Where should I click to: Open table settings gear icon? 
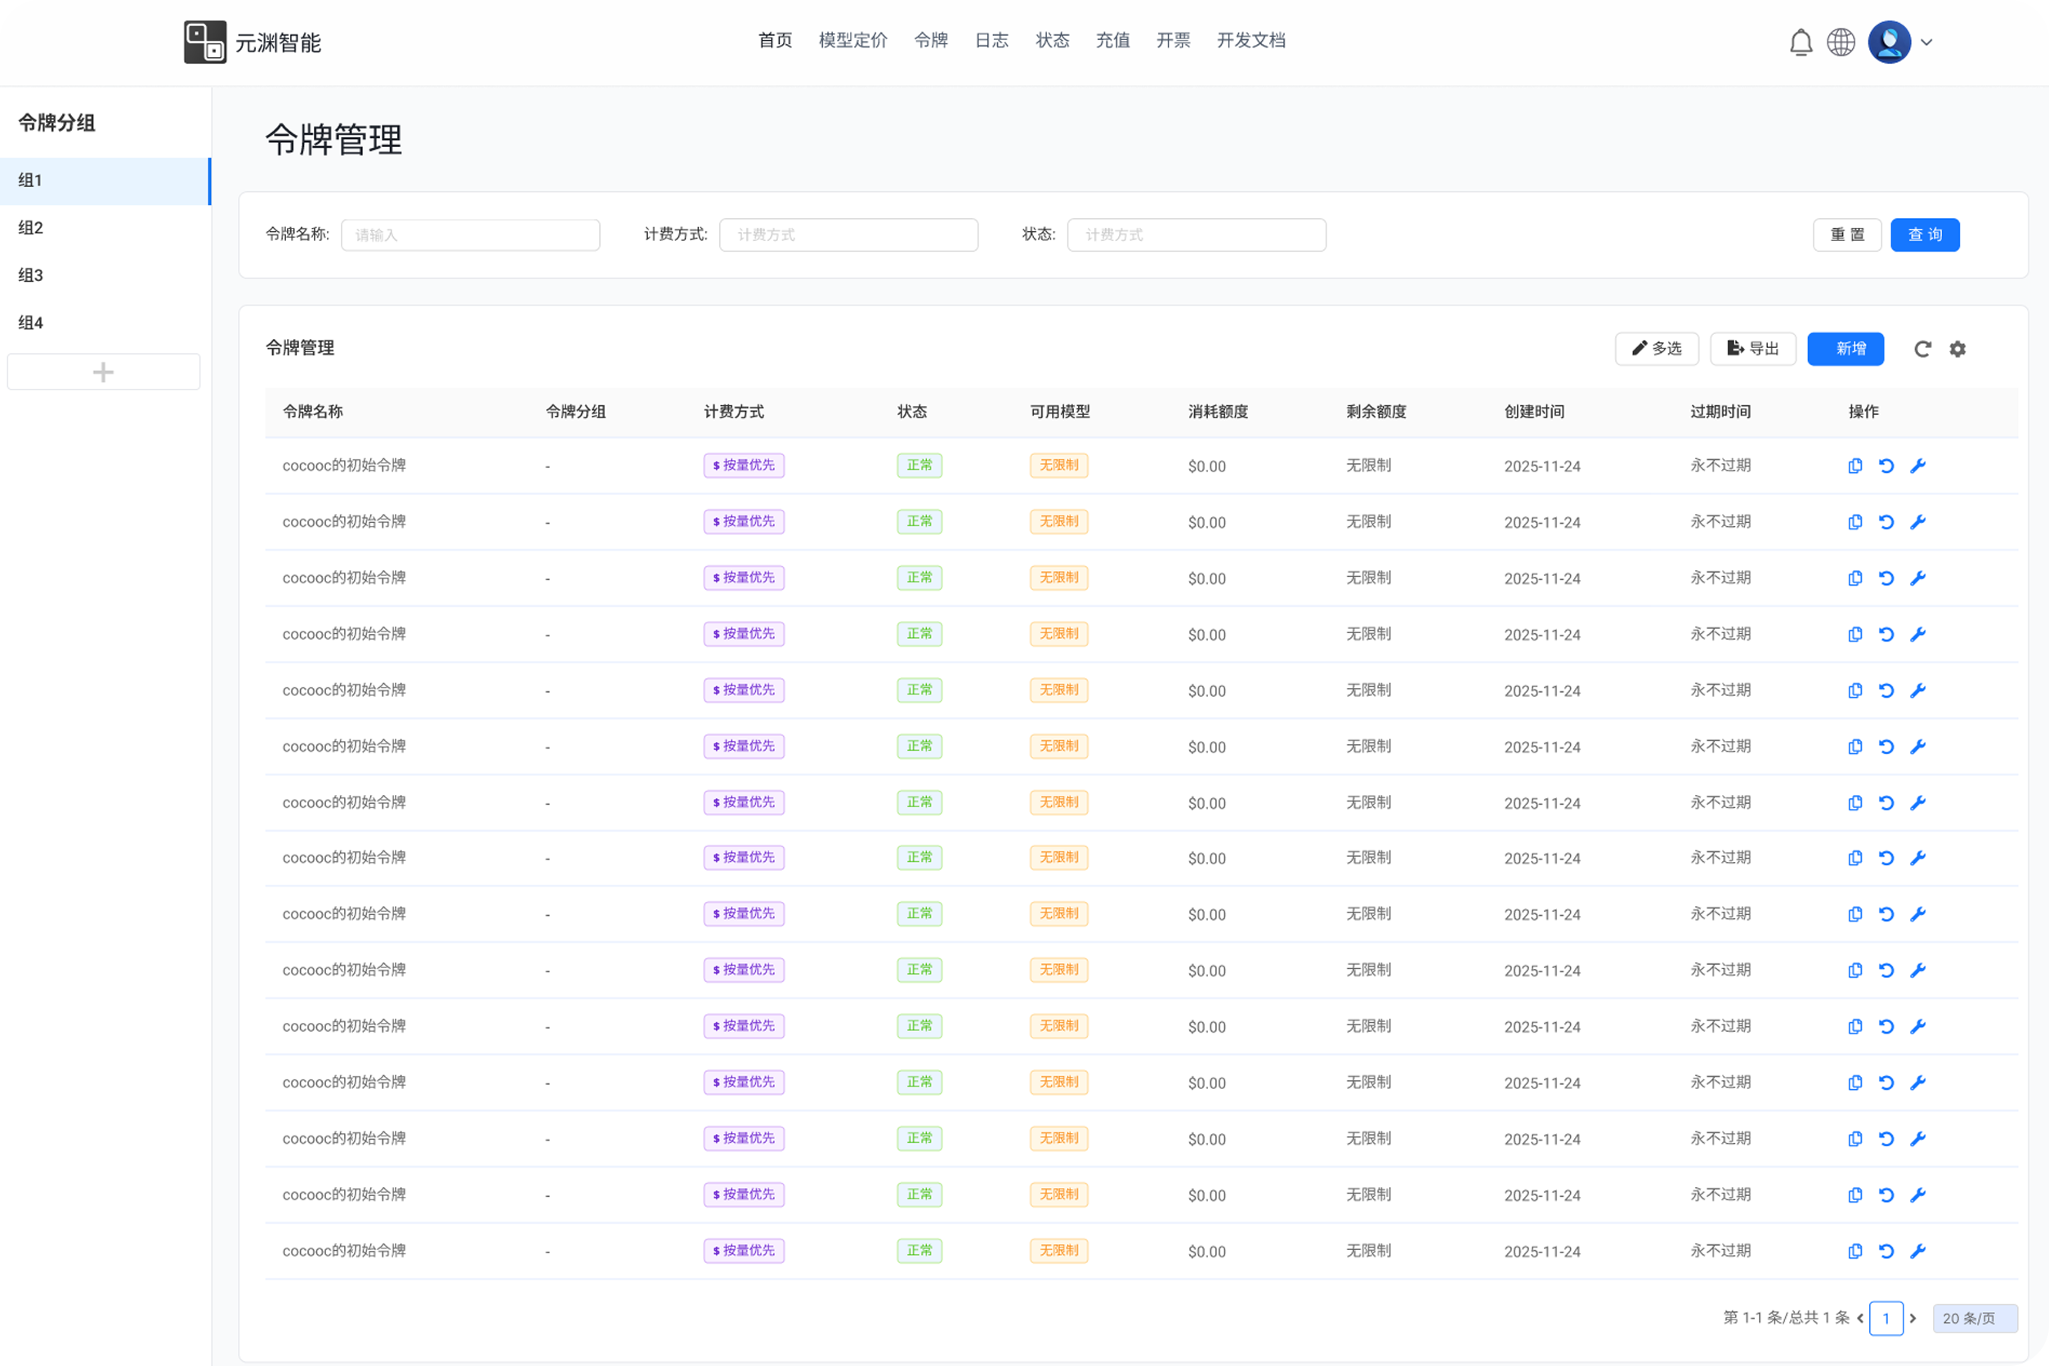coord(1957,350)
